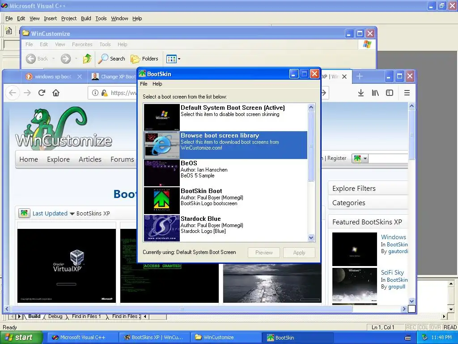Open new Firefox tab with plus button
Screen dimensions: 458x344
pyautogui.click(x=360, y=76)
